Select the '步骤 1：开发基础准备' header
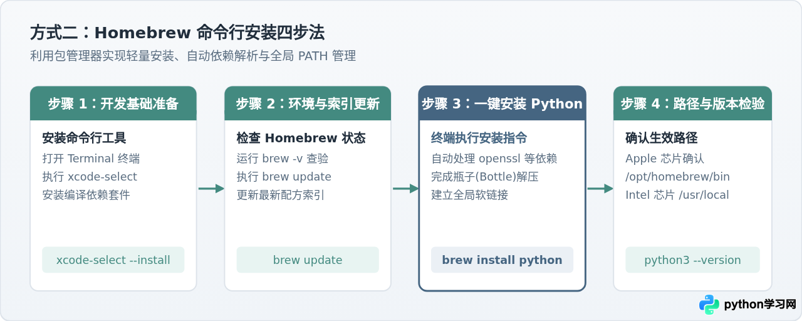Screen dimensions: 802x321 point(113,103)
